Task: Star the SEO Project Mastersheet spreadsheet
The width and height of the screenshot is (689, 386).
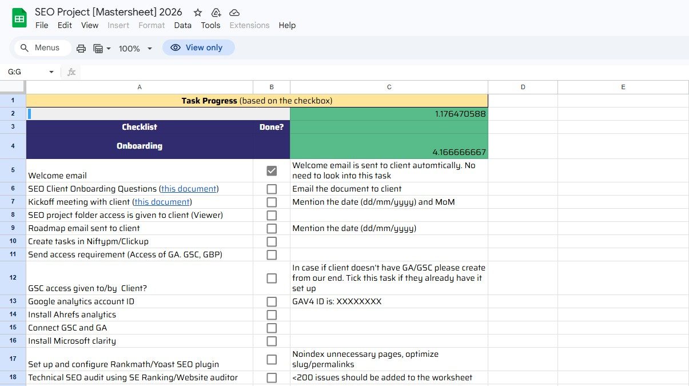Action: coord(197,11)
